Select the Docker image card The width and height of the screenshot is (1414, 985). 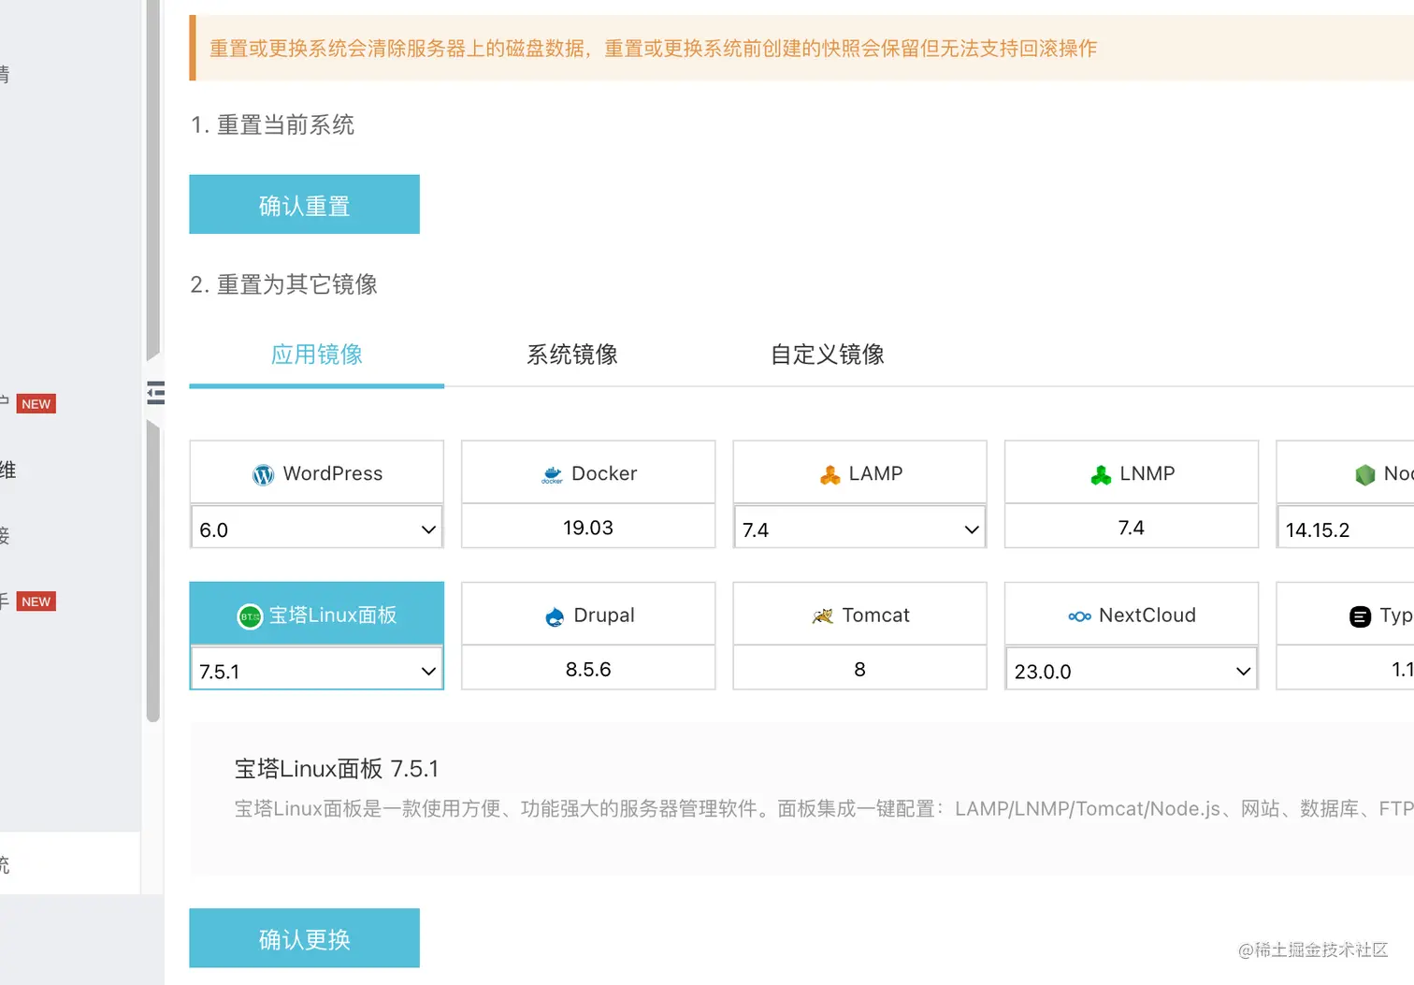point(588,494)
